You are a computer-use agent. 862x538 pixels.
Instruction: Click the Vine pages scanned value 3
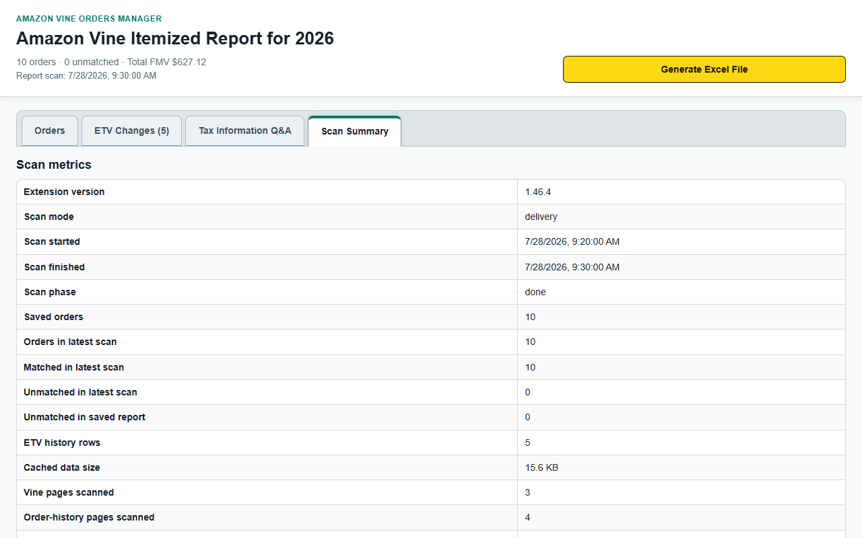528,492
